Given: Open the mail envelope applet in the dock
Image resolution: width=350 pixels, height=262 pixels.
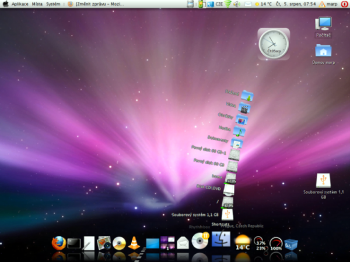Looking at the screenshot, I should (x=183, y=243).
